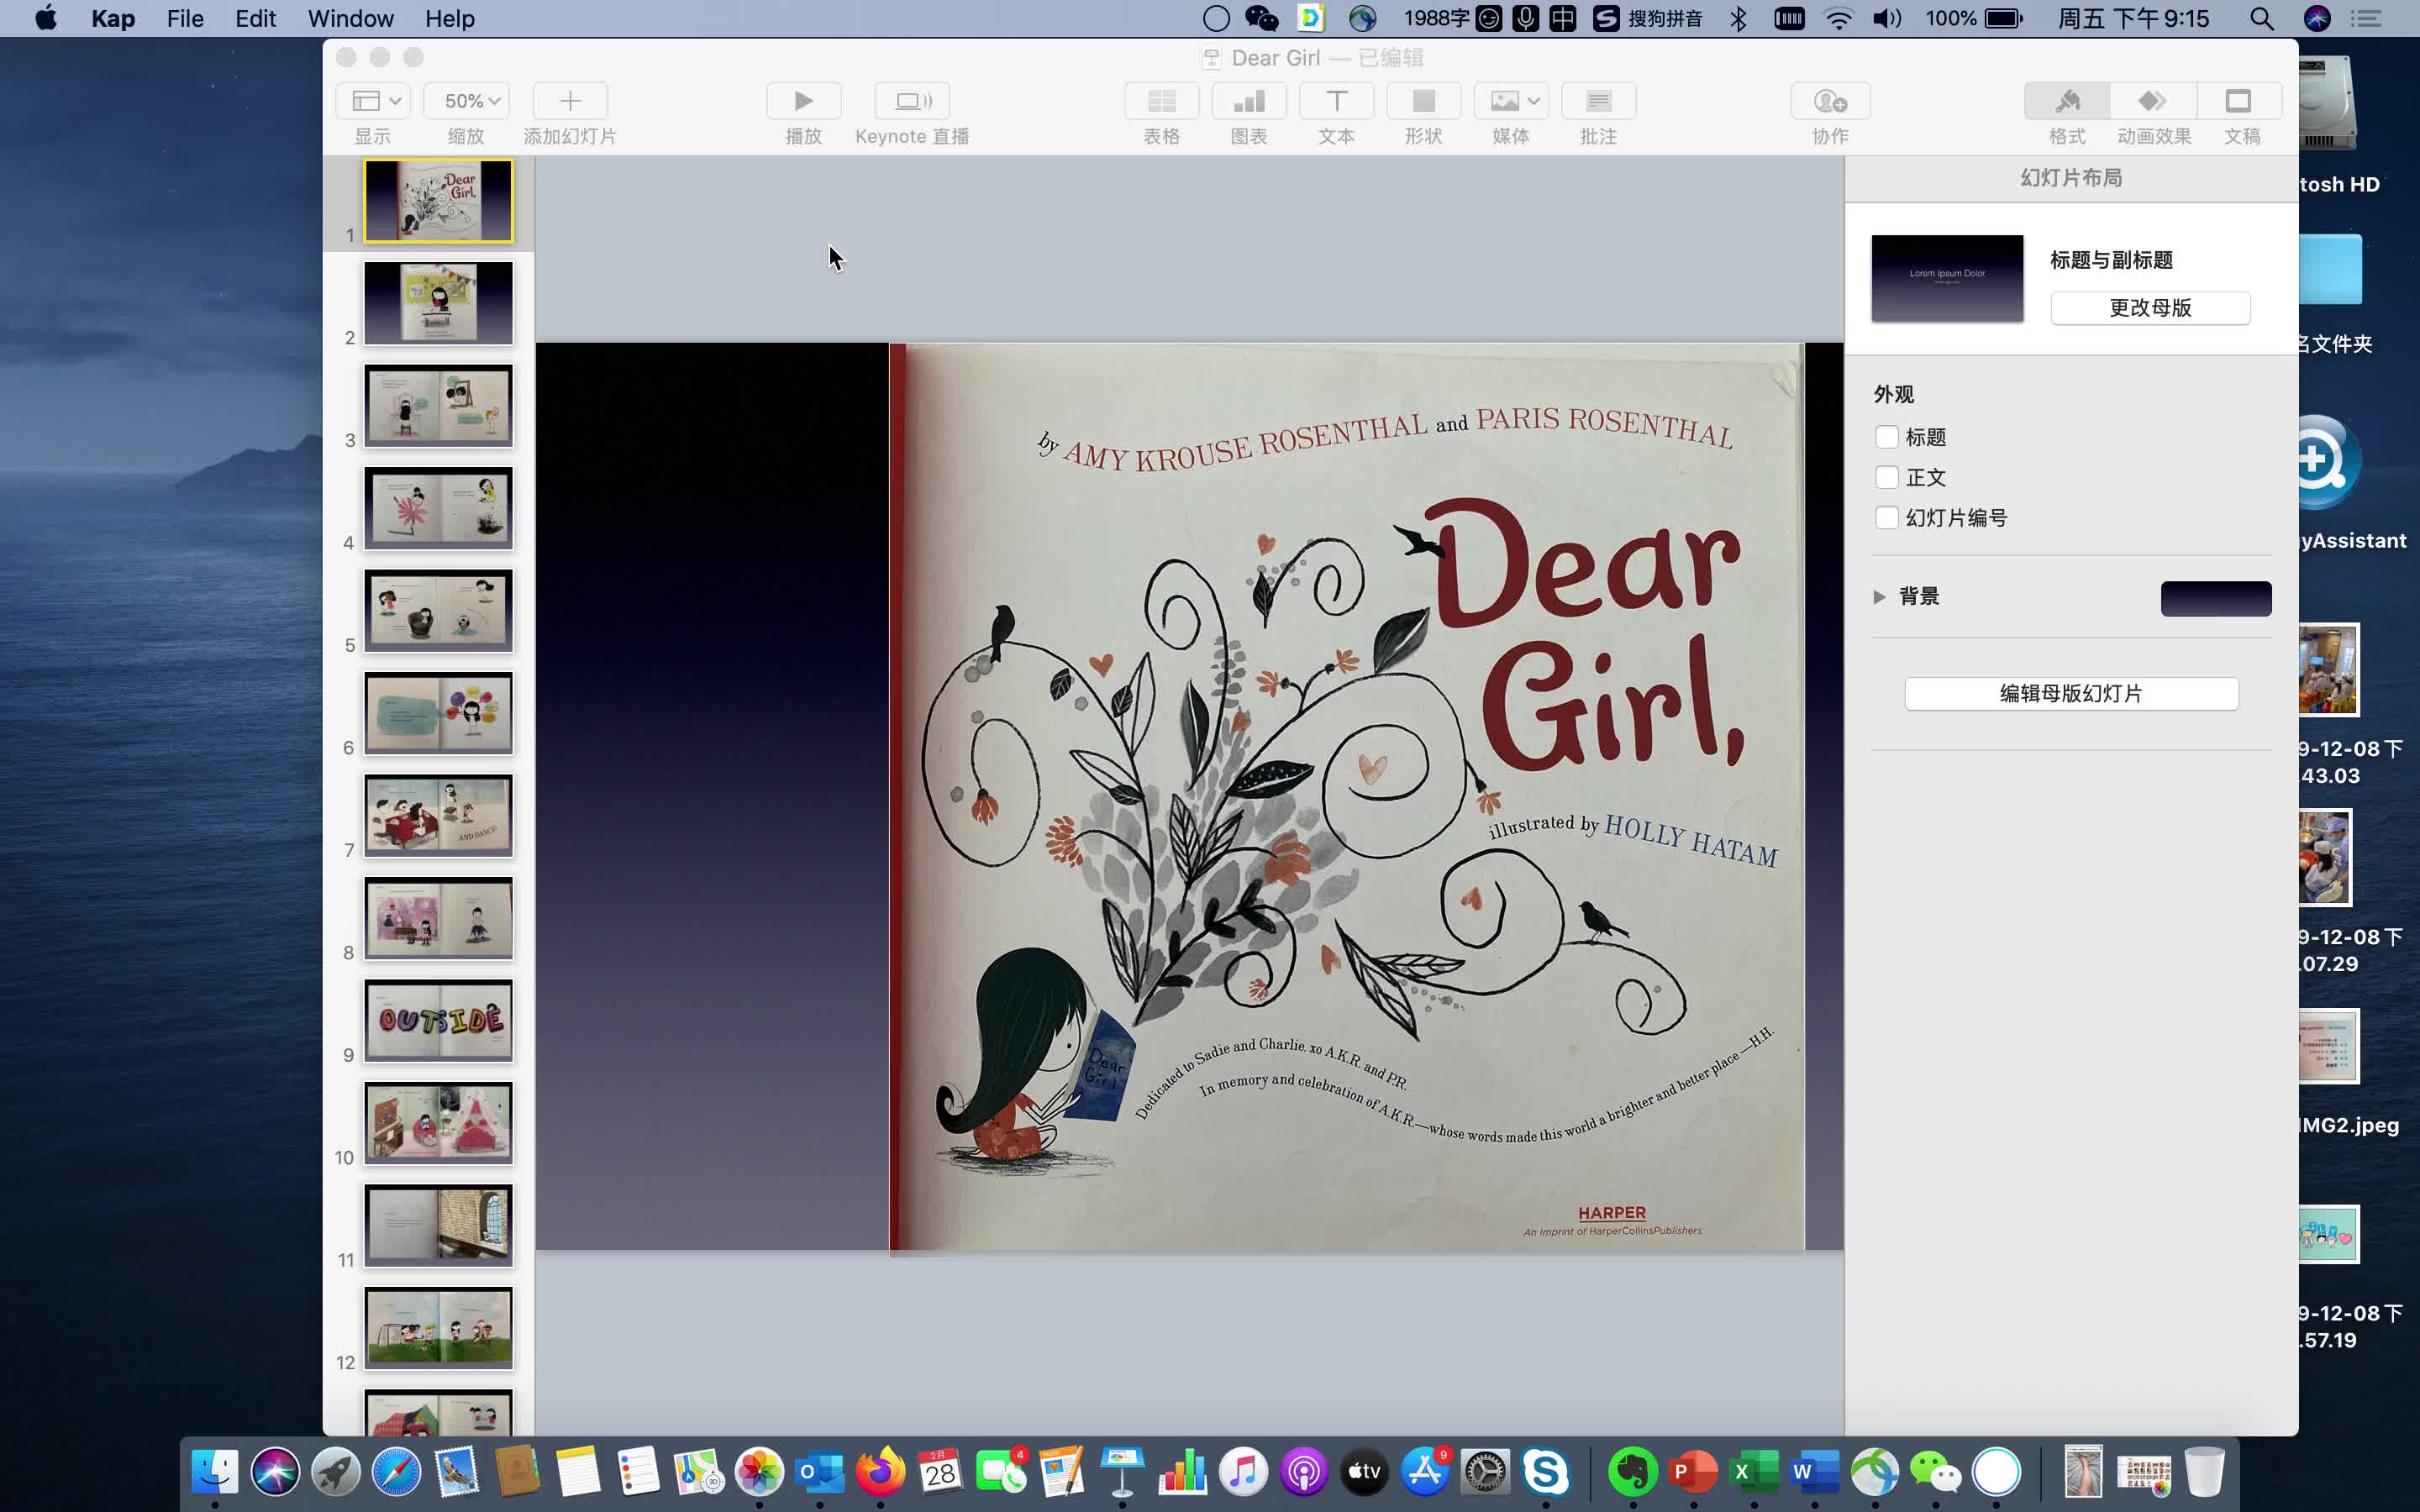Image resolution: width=2420 pixels, height=1512 pixels.
Task: Open the Siri icon in menu bar
Action: [x=2316, y=18]
